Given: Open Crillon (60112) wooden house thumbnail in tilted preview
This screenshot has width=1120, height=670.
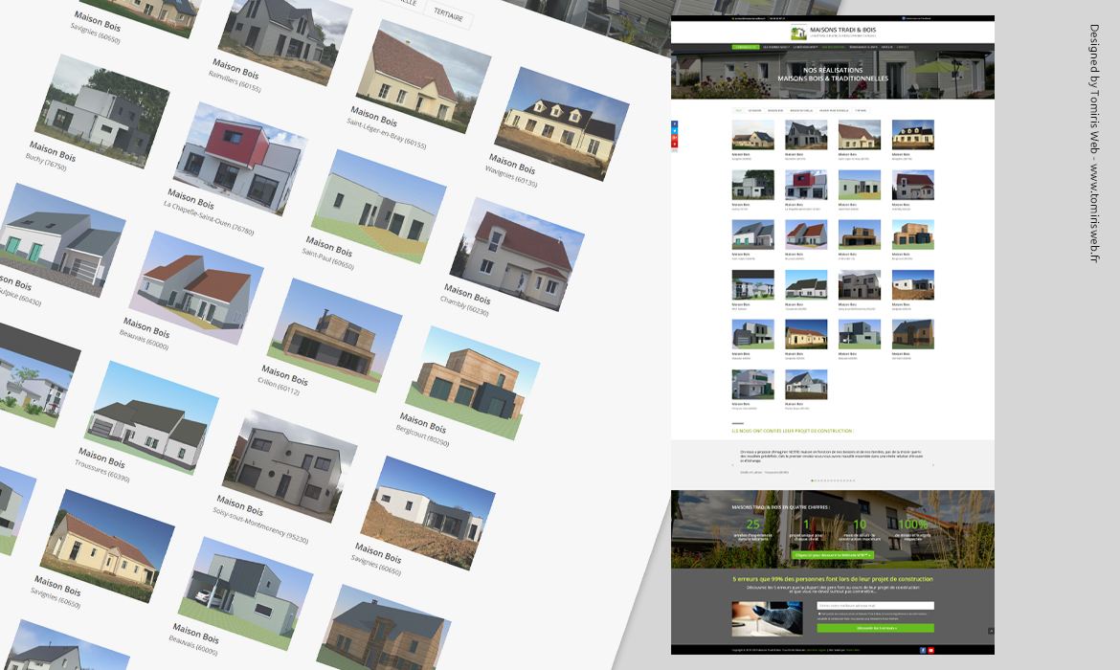Looking at the screenshot, I should pos(335,335).
